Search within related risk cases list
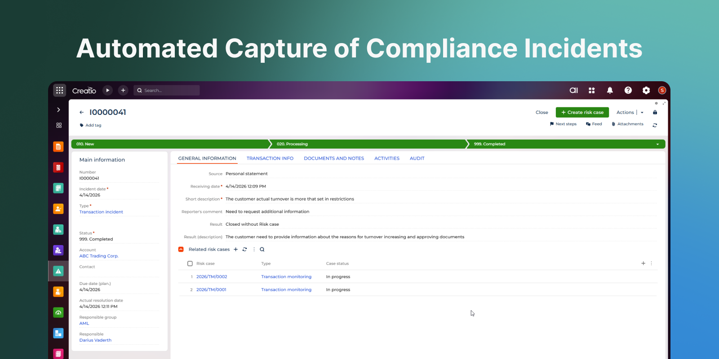This screenshot has width=719, height=359. [x=262, y=250]
